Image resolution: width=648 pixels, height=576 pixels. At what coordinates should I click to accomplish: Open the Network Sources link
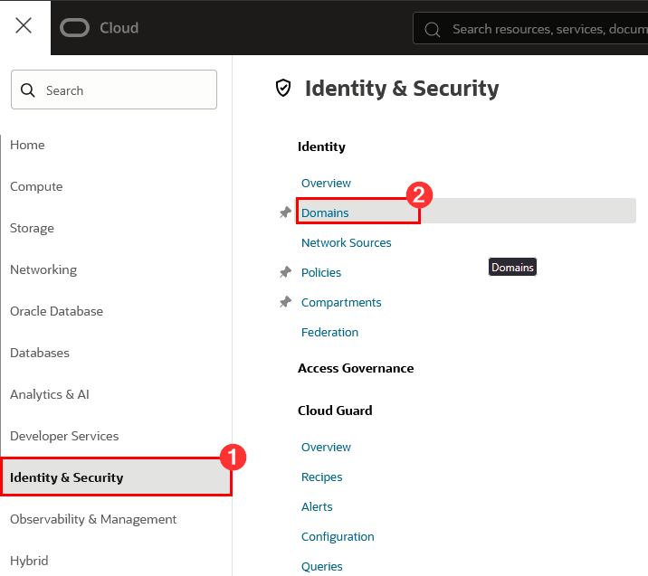pyautogui.click(x=347, y=242)
